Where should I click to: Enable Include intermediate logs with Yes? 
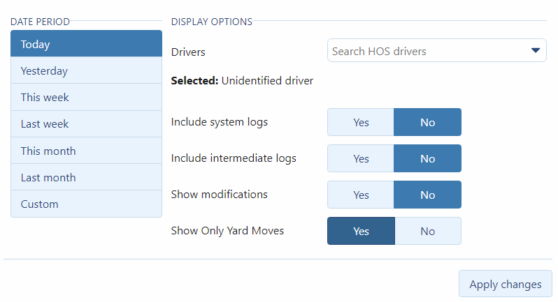click(x=361, y=158)
